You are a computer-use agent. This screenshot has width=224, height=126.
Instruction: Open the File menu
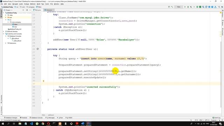pos(2,4)
